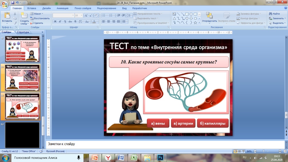Select the star shape in shapes gallery
Viewport: 288px width, 162px height.
[195, 22]
